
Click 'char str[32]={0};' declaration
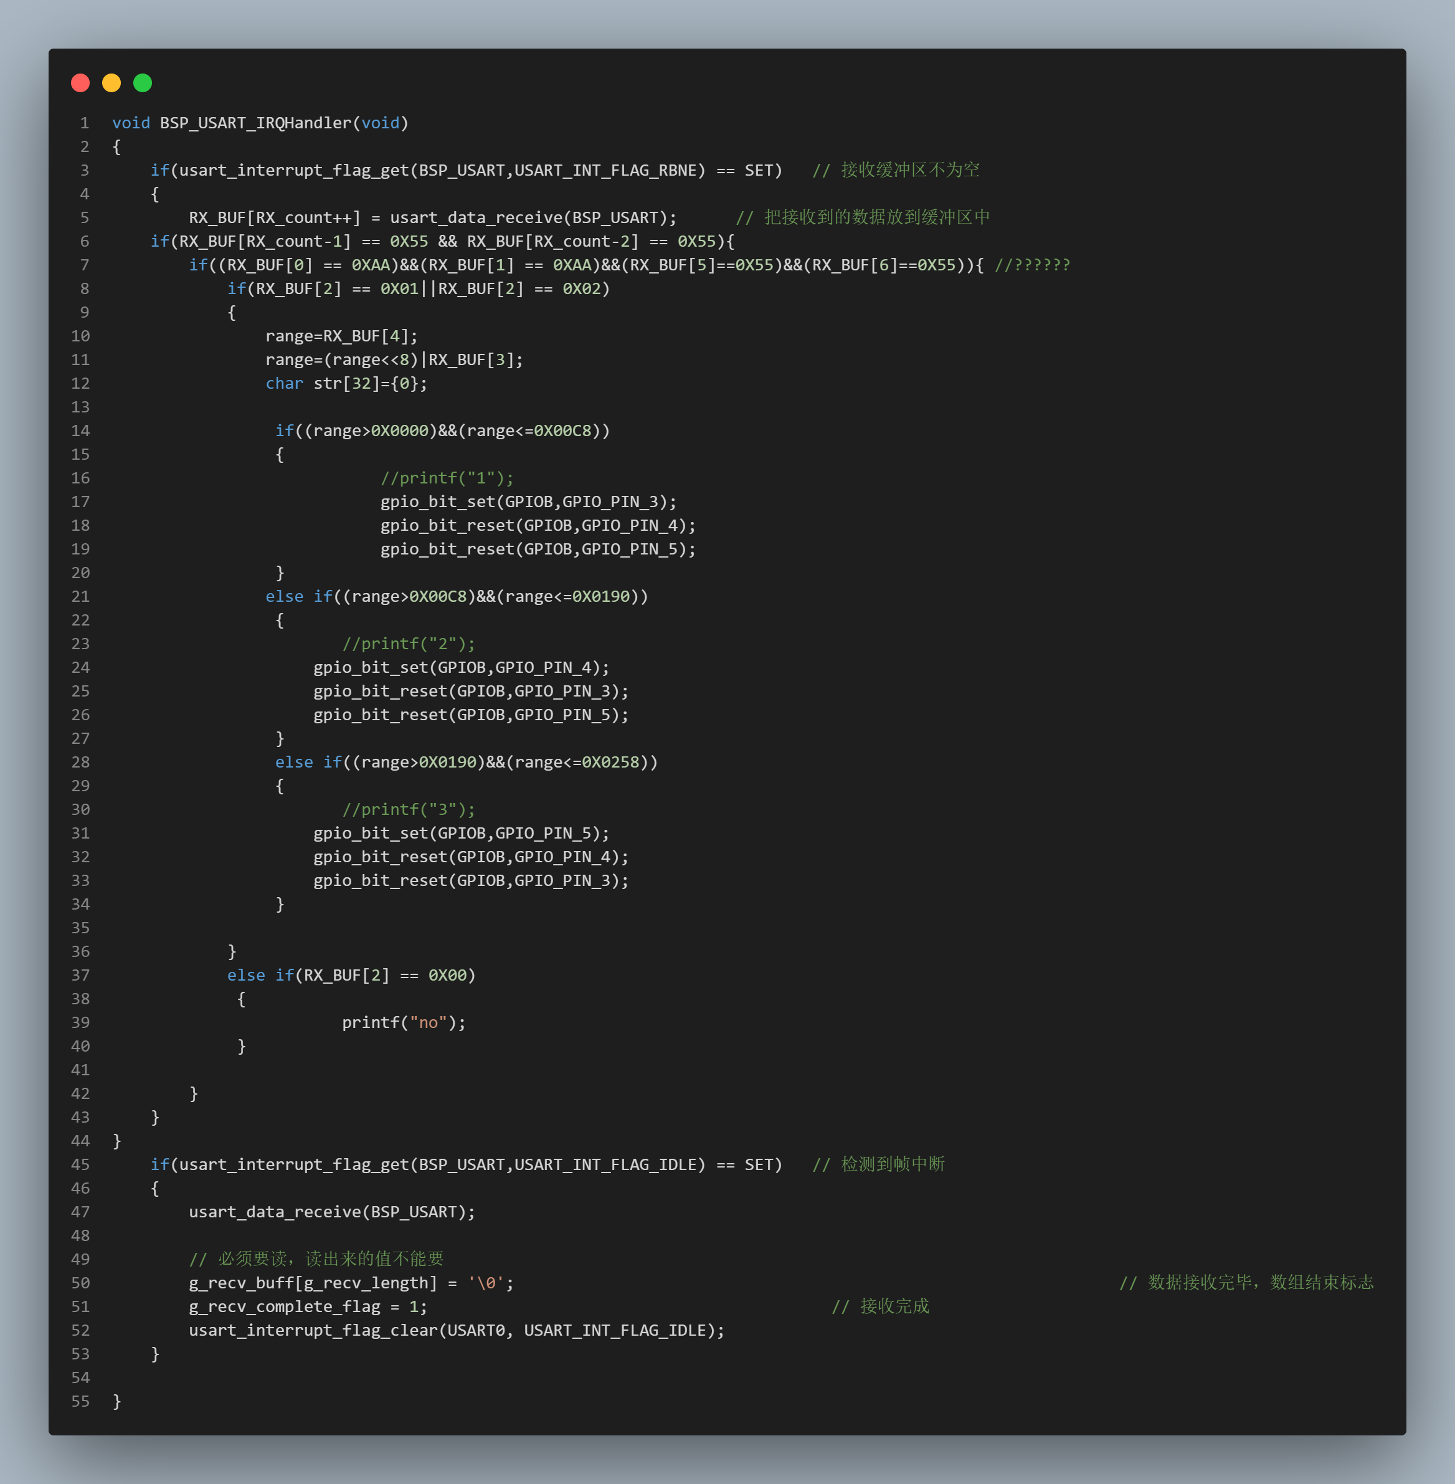point(346,384)
